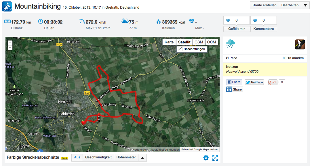314x167 pixels.
Task: Zoom out on the map
Action: (10, 48)
